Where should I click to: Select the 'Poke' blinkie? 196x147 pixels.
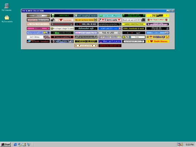coord(134,37)
